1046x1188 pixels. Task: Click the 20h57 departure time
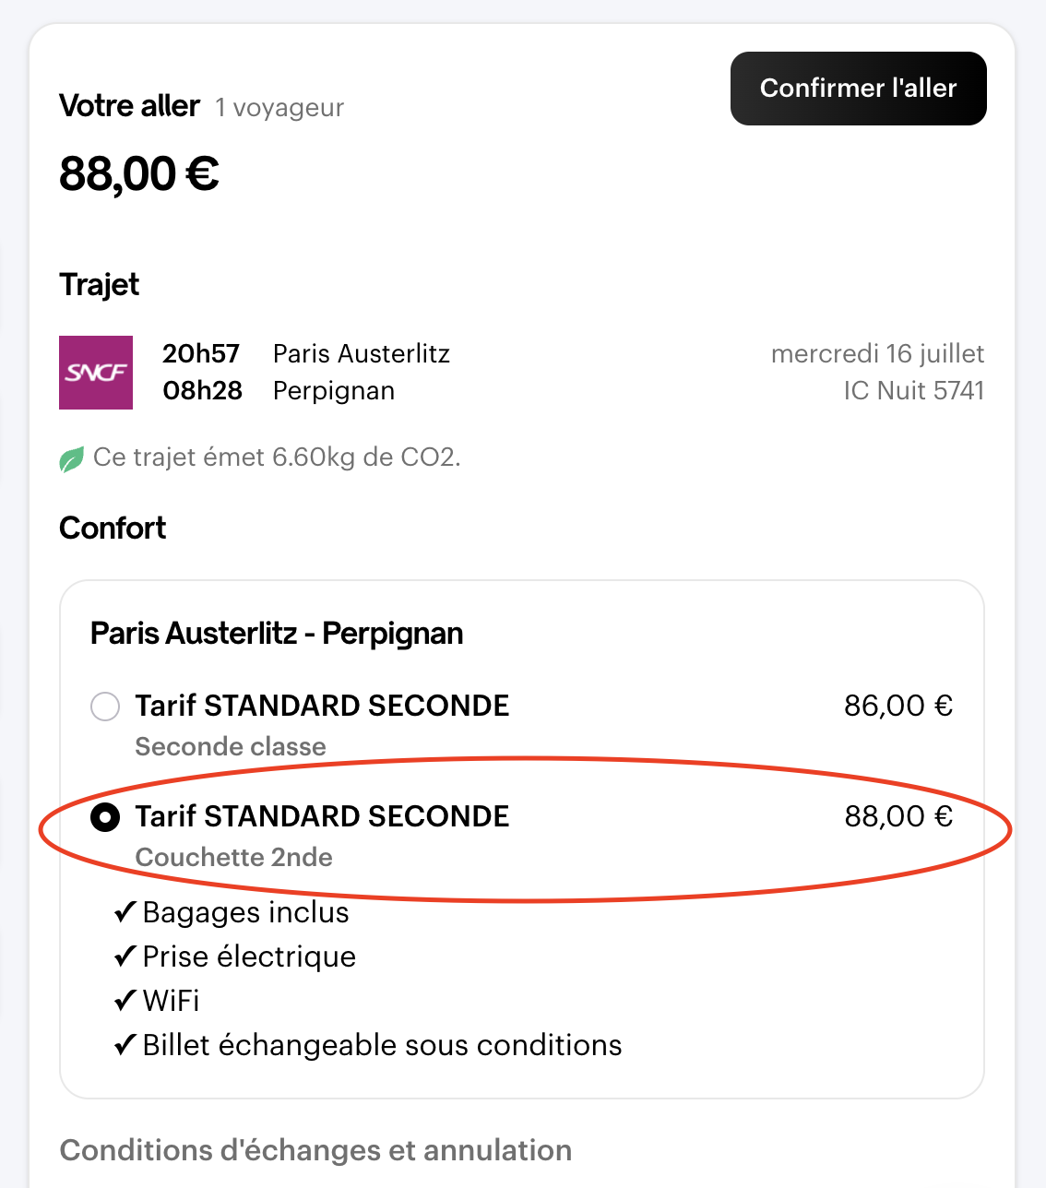click(x=201, y=353)
